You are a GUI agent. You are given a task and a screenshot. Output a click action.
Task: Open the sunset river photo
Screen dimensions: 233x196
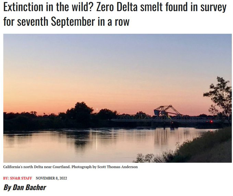pyautogui.click(x=118, y=98)
